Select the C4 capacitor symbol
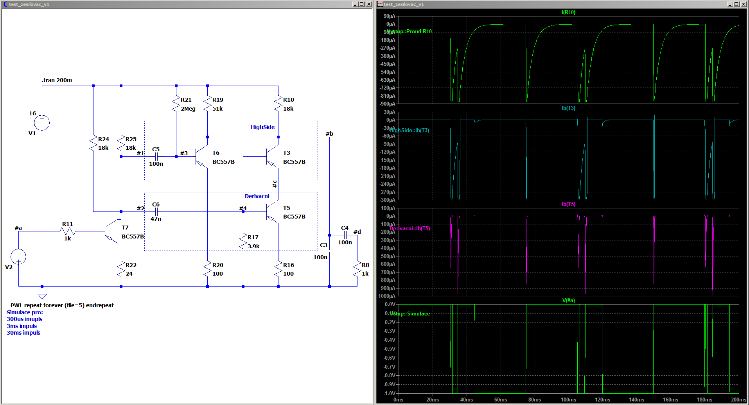The width and height of the screenshot is (749, 405). pos(345,235)
